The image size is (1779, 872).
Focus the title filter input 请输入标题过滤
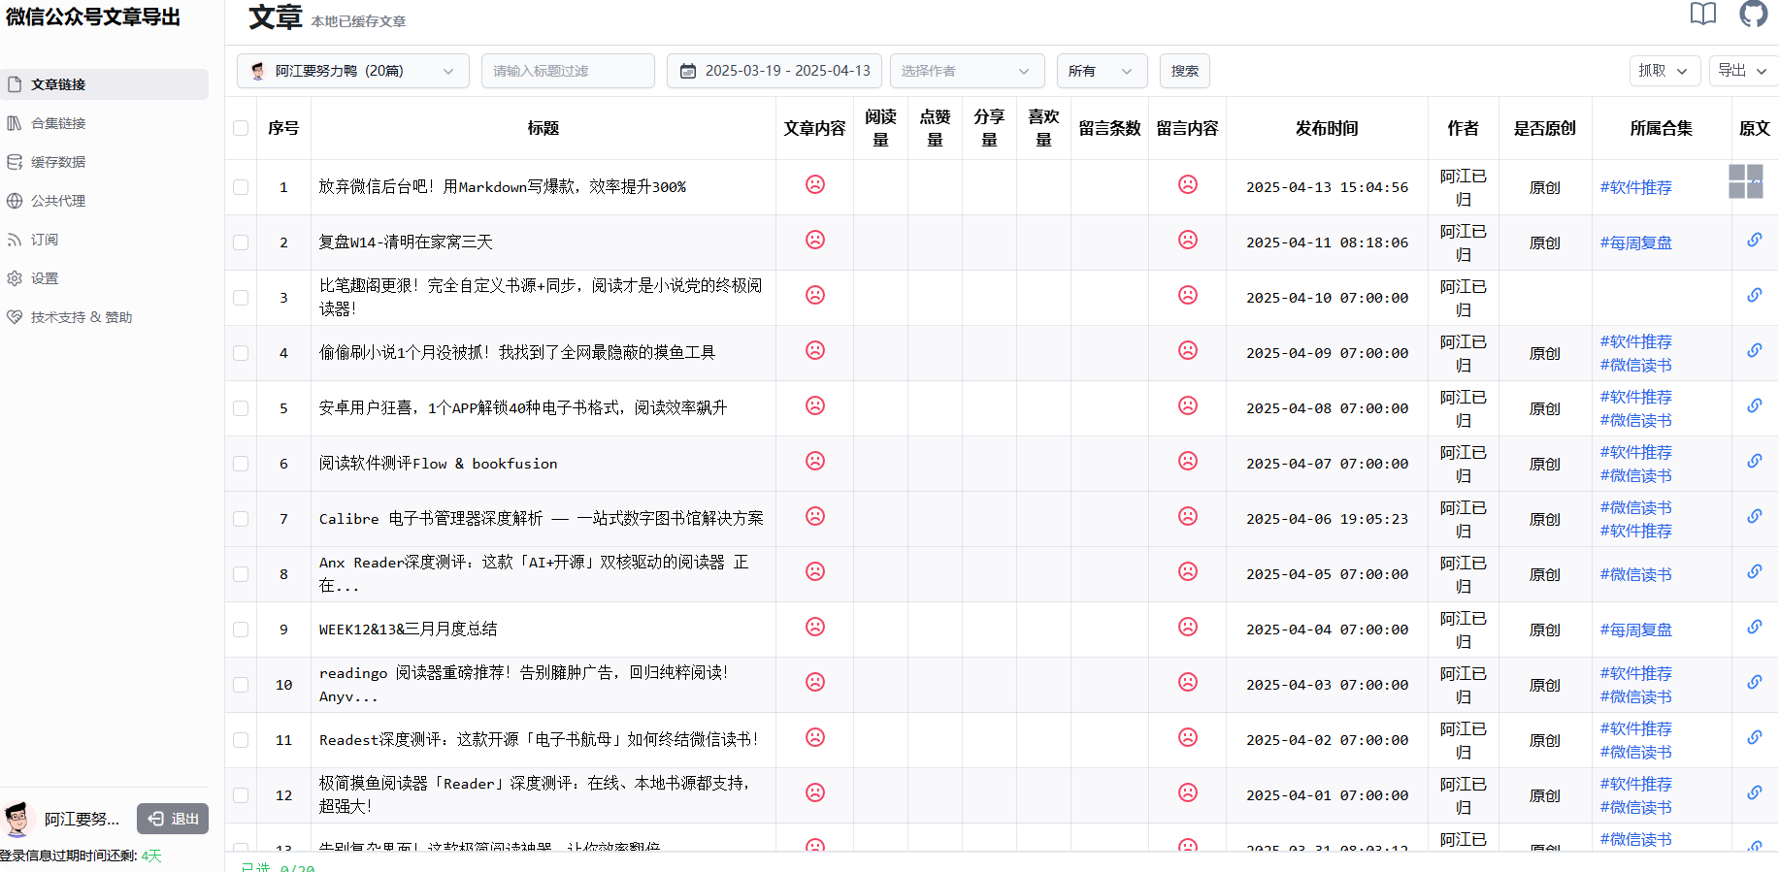(568, 71)
